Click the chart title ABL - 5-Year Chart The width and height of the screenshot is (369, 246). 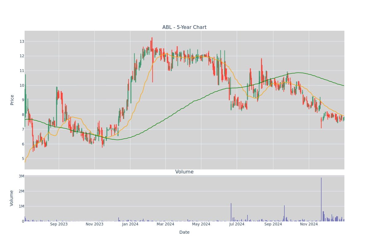(184, 27)
